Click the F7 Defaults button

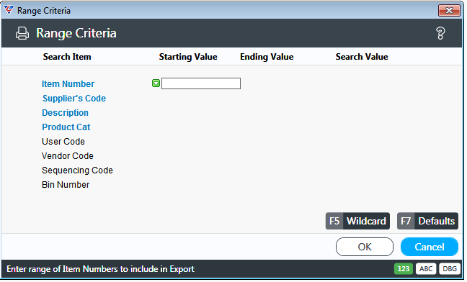(427, 221)
